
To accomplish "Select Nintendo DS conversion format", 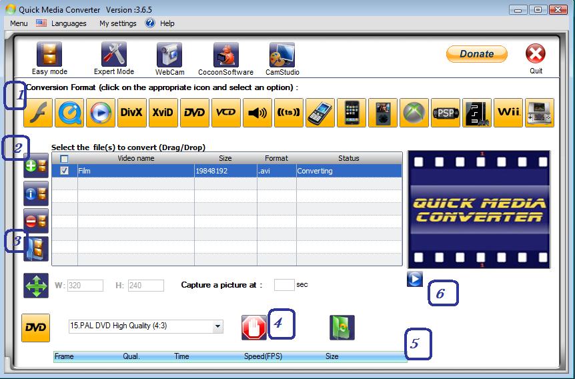I will [540, 113].
